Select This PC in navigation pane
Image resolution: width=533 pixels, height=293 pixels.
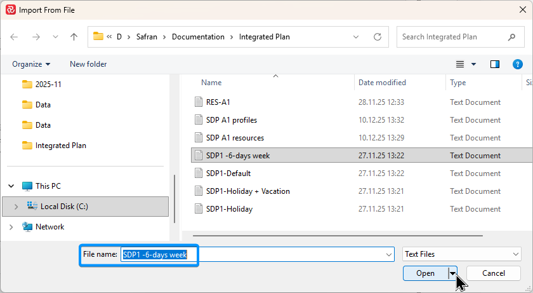click(x=41, y=186)
